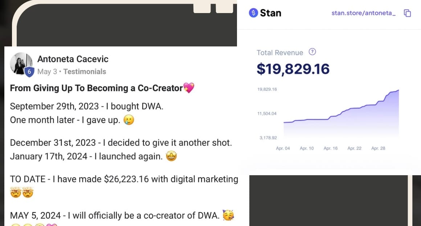
Task: Click the first exploding head emoji
Action: click(16, 193)
